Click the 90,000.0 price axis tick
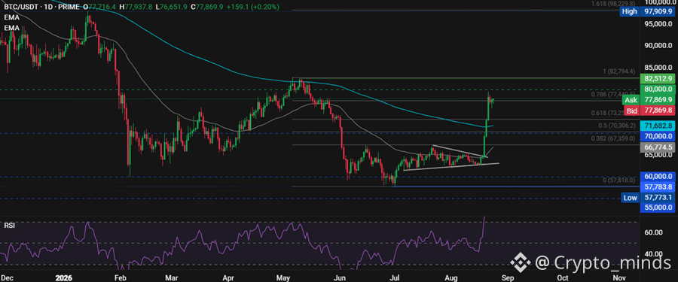 [658, 46]
